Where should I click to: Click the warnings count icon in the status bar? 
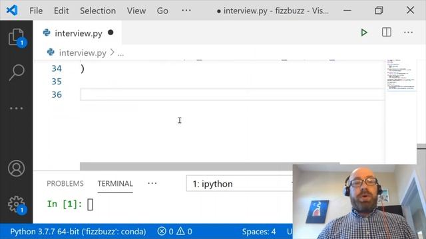[x=180, y=232]
